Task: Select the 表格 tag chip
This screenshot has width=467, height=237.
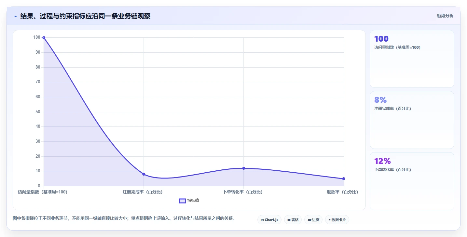Action: (x=293, y=220)
